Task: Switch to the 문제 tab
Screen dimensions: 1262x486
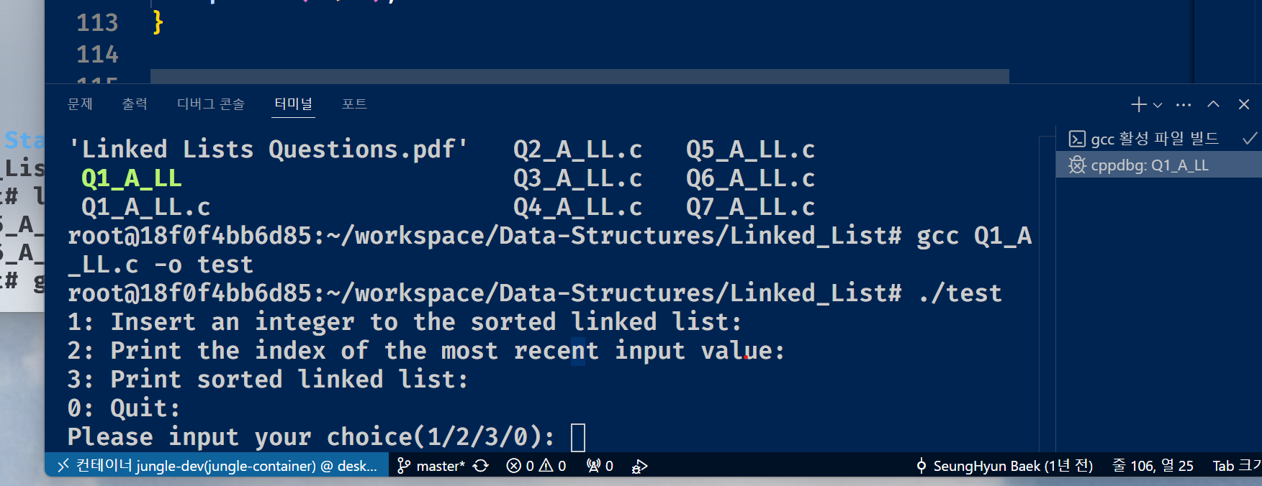Action: click(80, 104)
